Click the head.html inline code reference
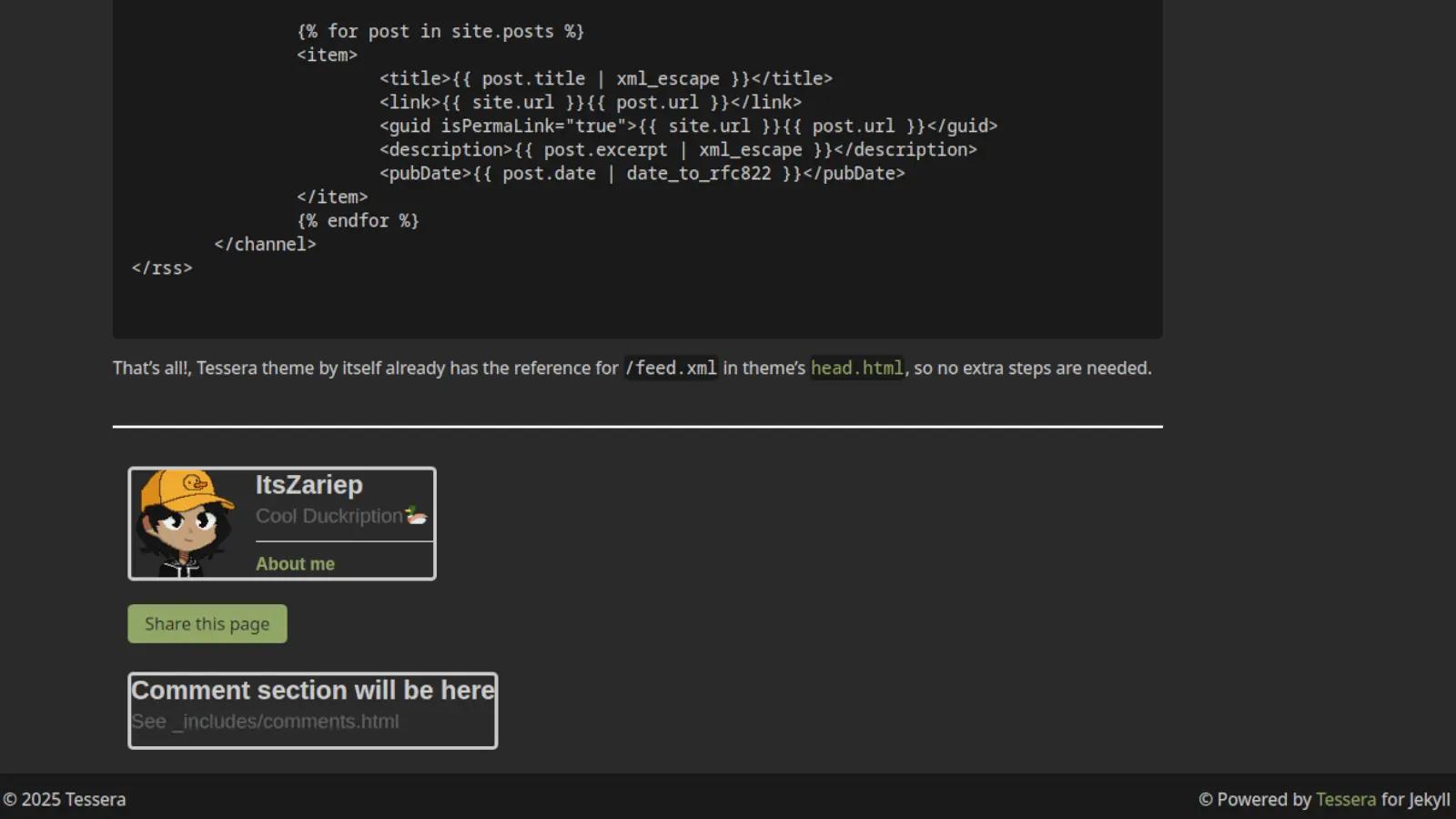The width and height of the screenshot is (1456, 819). pos(855,369)
